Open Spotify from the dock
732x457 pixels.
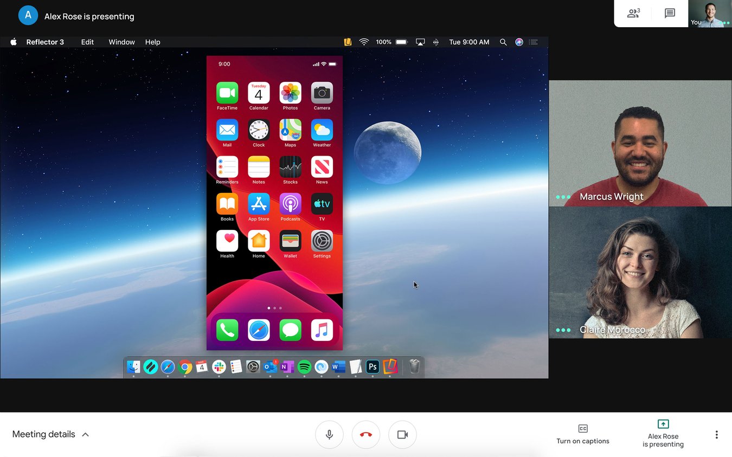(x=304, y=367)
